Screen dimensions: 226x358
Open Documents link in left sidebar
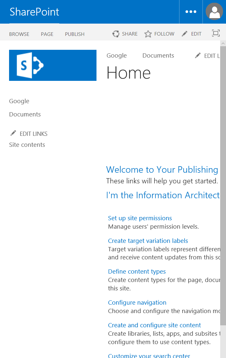[x=25, y=114]
